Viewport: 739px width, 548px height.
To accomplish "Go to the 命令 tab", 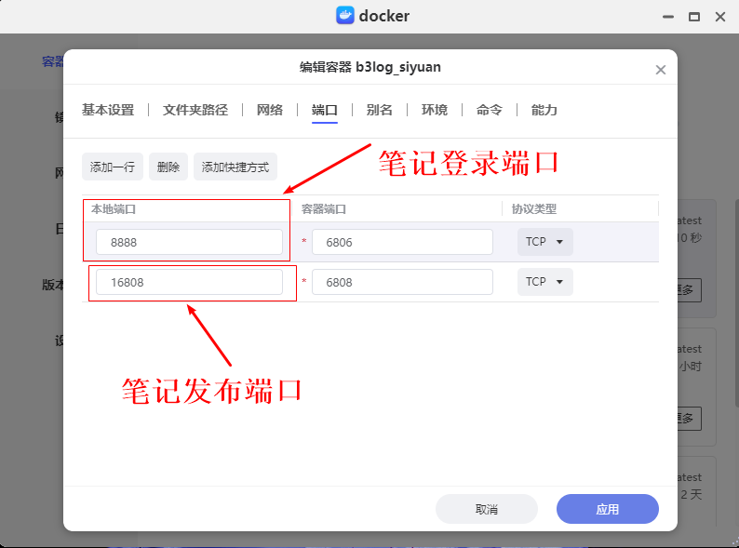I will [x=490, y=111].
